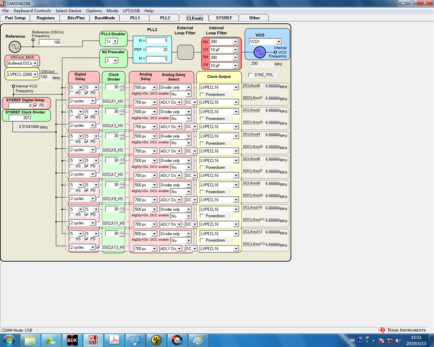Open the Other tab

[x=254, y=18]
